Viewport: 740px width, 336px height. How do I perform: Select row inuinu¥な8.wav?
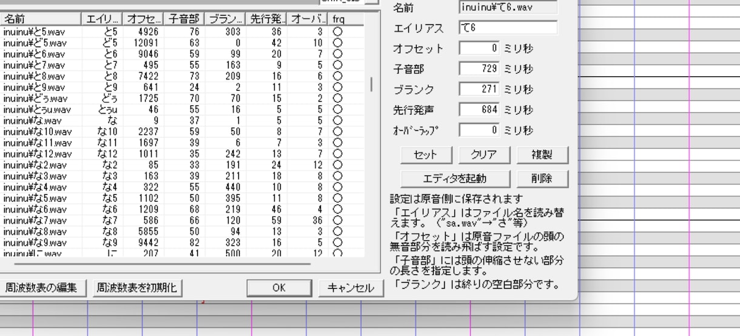pyautogui.click(x=183, y=231)
